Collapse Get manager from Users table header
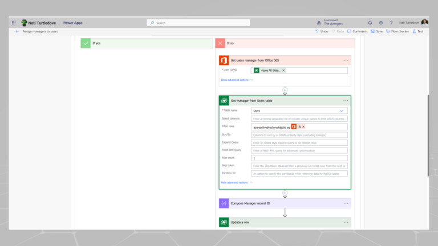This screenshot has height=246, width=438. pos(285,101)
